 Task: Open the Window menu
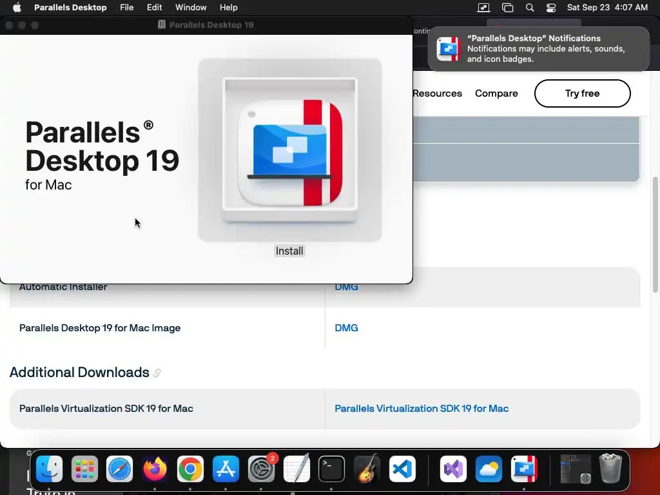191,8
